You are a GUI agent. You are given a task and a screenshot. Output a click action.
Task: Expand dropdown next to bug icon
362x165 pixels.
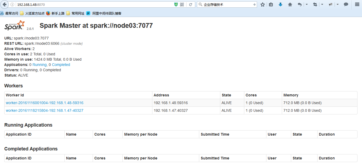(x=337, y=5)
